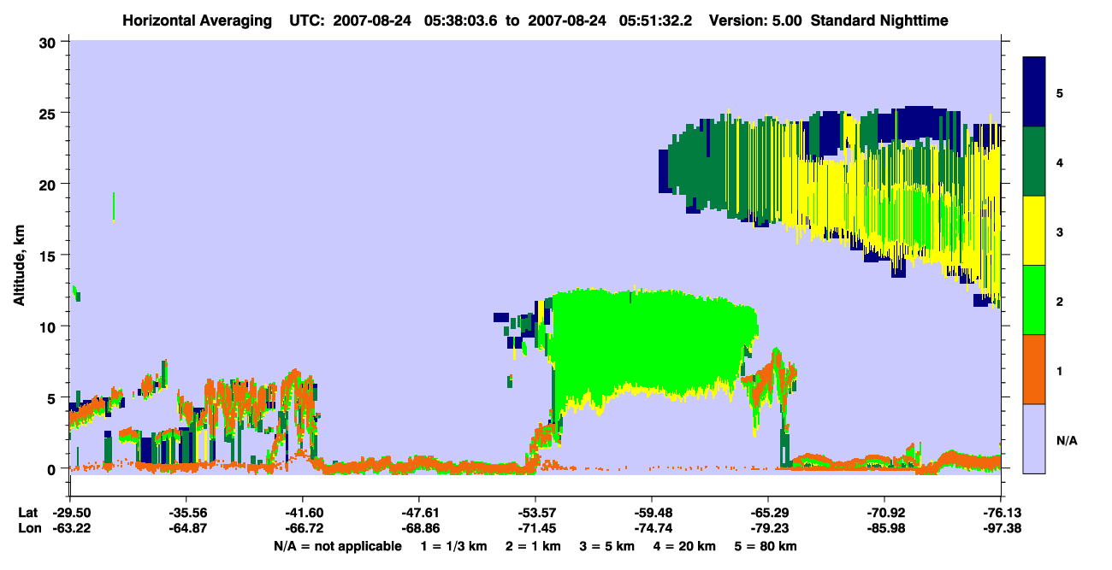The image size is (1112, 570).
Task: Click the '5 = 80 km' legend note
Action: click(x=767, y=546)
